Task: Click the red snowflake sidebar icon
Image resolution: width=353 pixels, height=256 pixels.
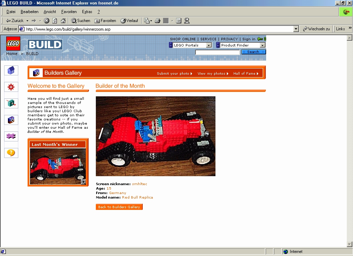Action: 11,87
